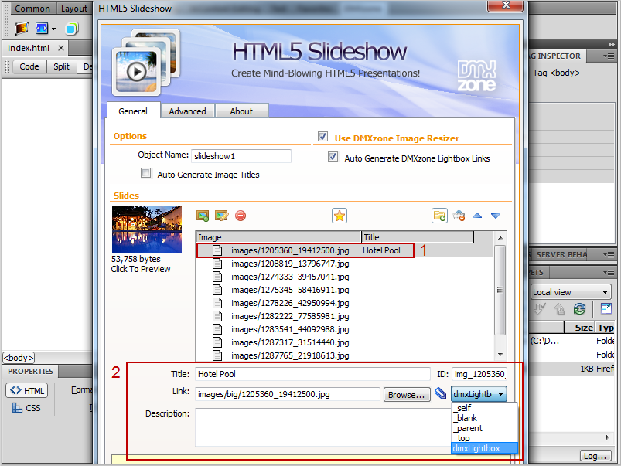This screenshot has height=466, width=621.
Task: Click the slide list scroll up arrow
Action: click(500, 237)
